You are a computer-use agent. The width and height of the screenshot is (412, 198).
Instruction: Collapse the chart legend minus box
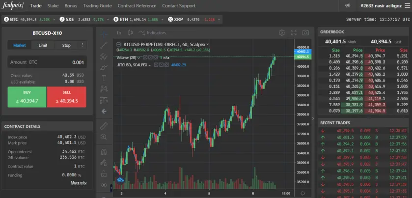click(x=119, y=44)
